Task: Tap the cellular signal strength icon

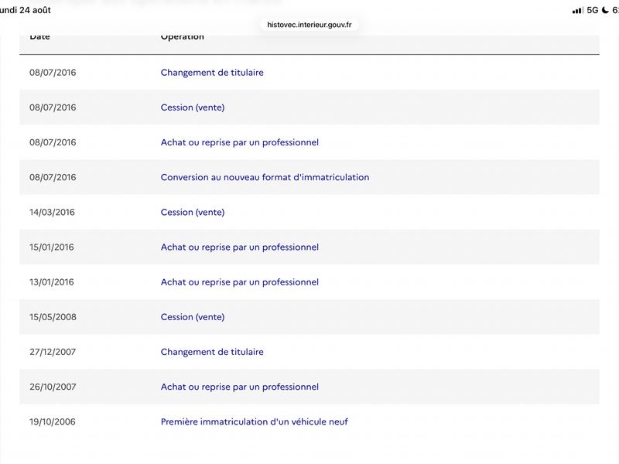Action: click(x=577, y=10)
